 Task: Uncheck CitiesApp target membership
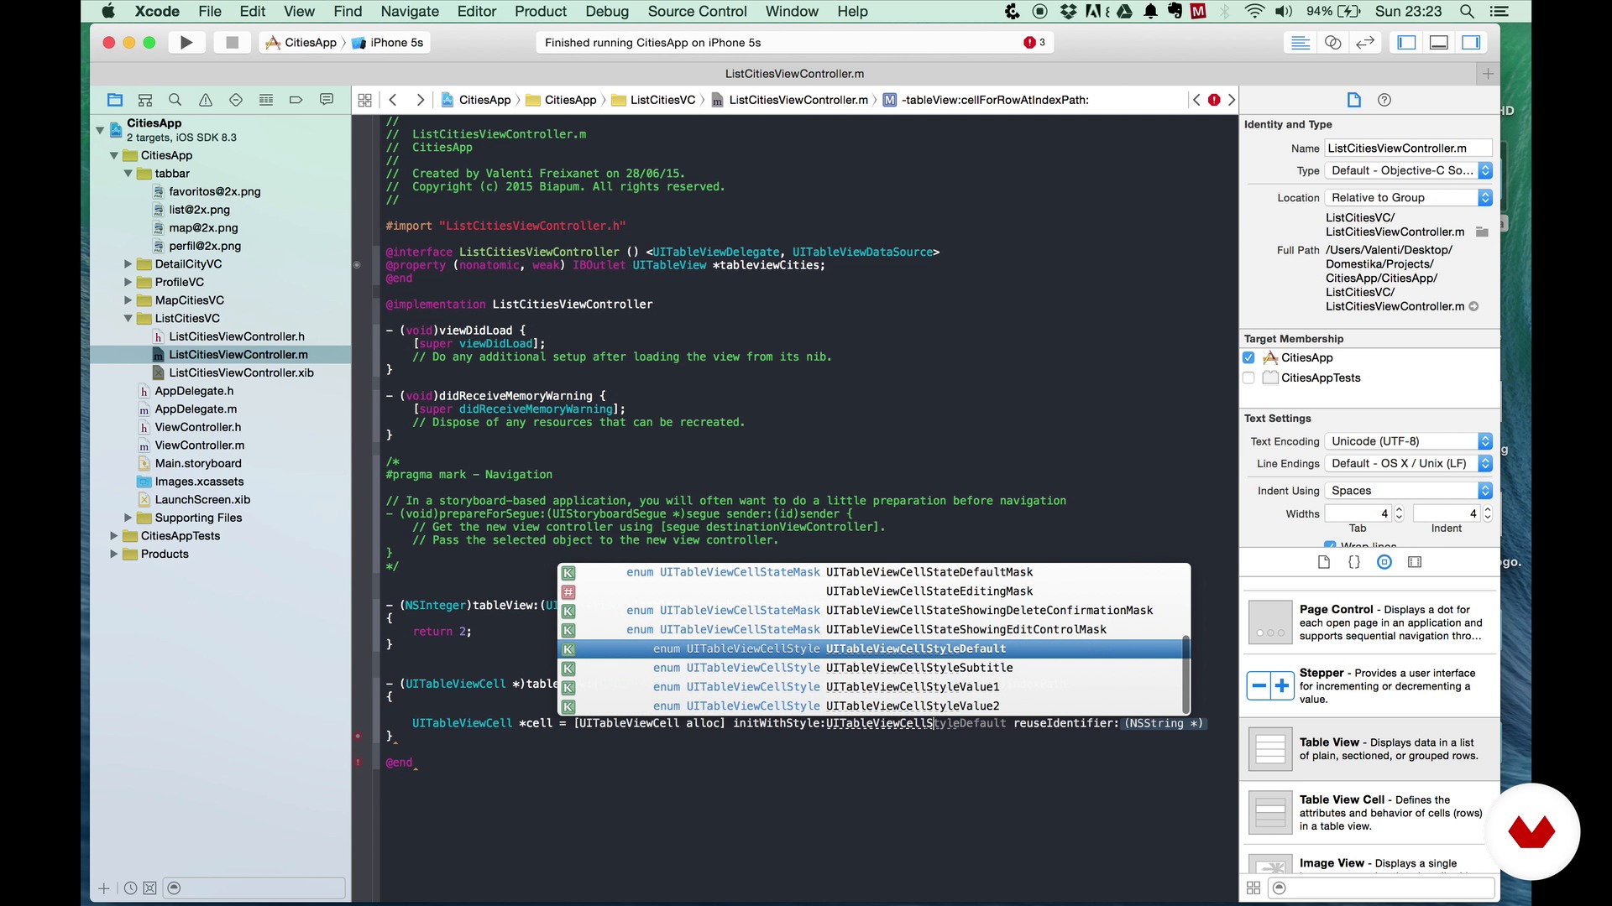[x=1248, y=357]
